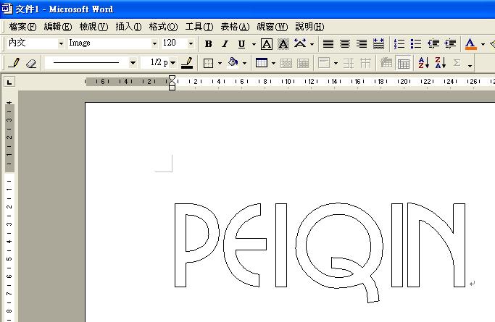Center align the paragraph
The height and width of the screenshot is (322, 495).
click(345, 43)
